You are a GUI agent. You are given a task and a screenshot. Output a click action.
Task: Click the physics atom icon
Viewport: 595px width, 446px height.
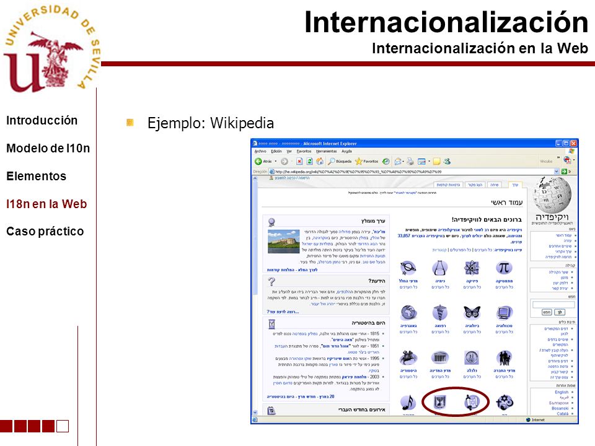point(472,268)
